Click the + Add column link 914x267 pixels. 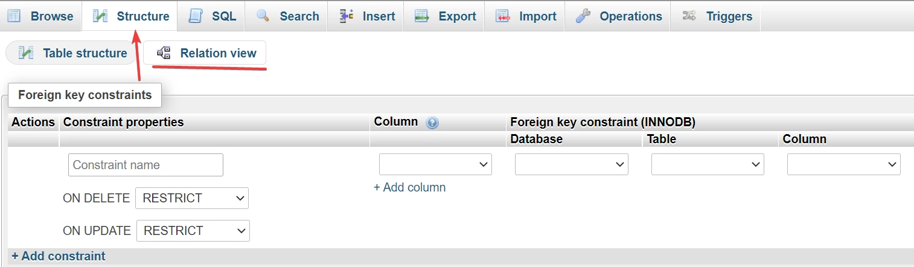(x=410, y=187)
